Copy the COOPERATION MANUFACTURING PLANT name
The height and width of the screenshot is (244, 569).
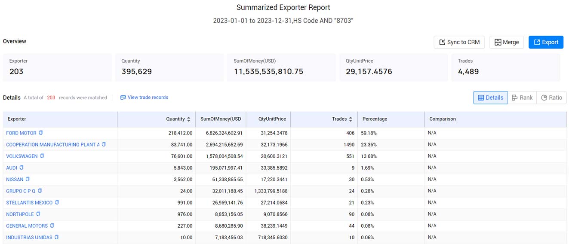coord(104,145)
